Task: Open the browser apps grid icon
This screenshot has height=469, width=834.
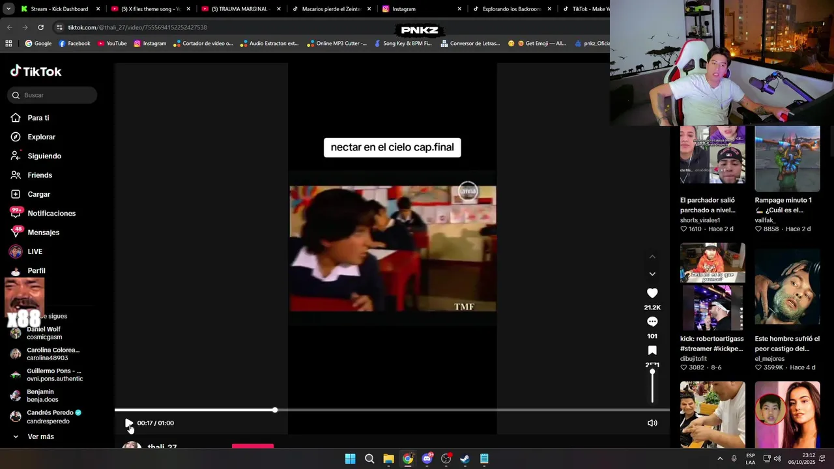Action: pos(8,44)
